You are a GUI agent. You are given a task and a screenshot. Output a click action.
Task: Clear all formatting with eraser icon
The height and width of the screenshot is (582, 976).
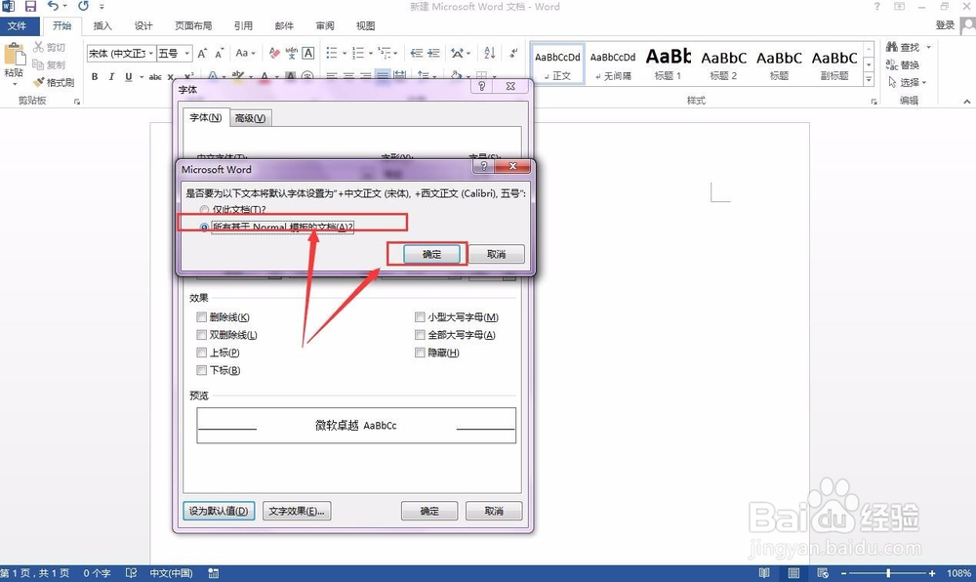[274, 54]
